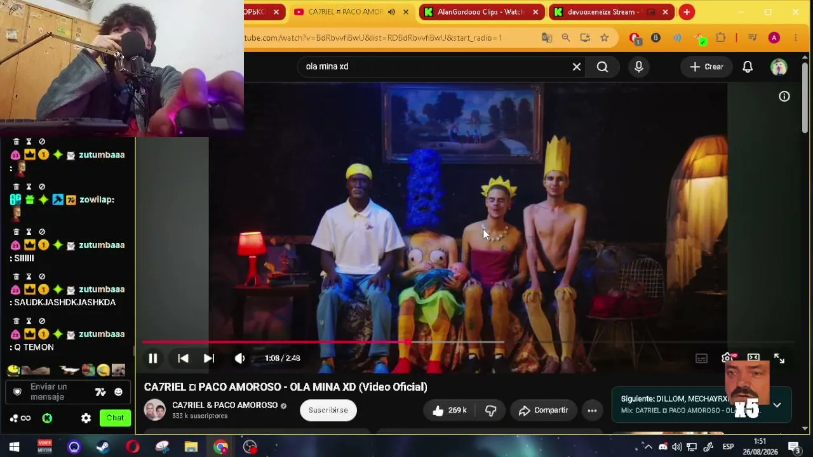Open the Chrome three-dot menu
The image size is (813, 457).
coord(795,38)
